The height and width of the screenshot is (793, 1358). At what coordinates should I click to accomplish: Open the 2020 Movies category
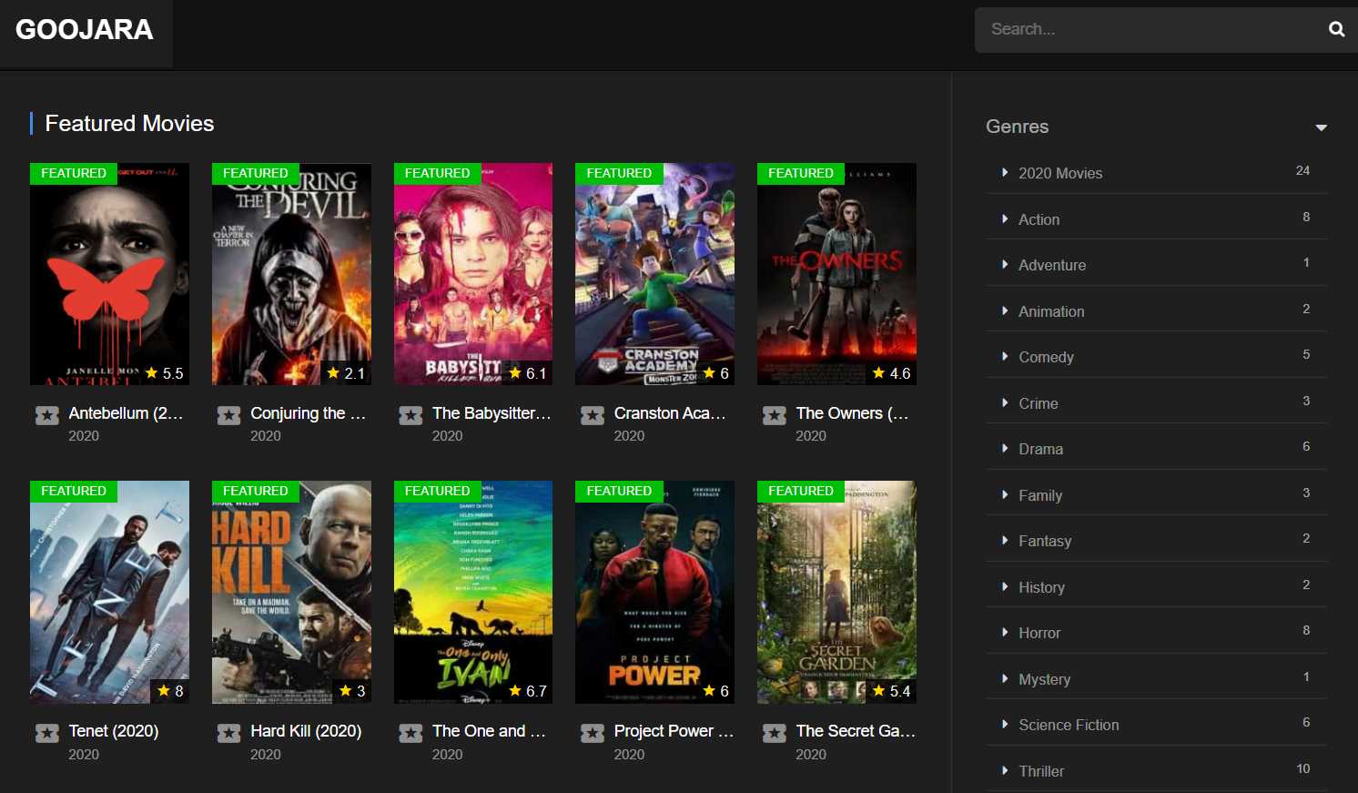point(1060,173)
